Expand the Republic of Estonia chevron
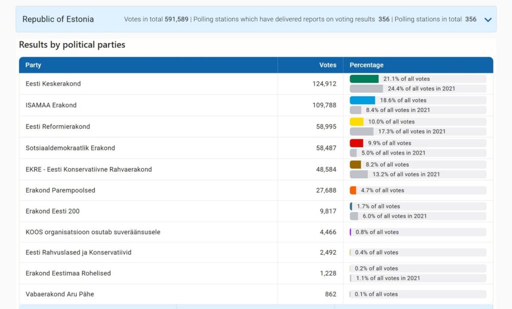This screenshot has width=512, height=309. [x=488, y=19]
